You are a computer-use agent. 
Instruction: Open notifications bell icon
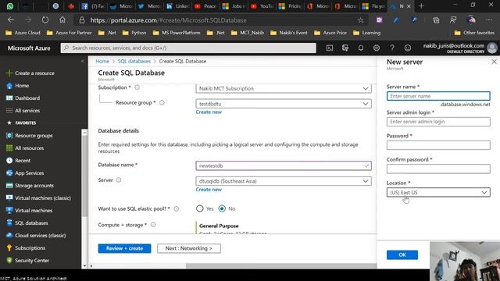pos(361,48)
